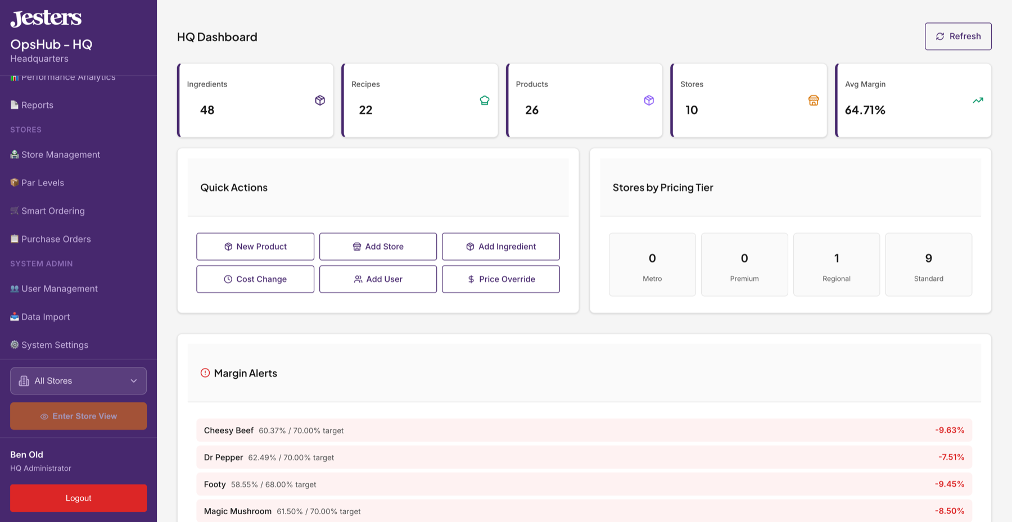Open User Management under System Admin
Image resolution: width=1012 pixels, height=522 pixels.
pos(59,288)
